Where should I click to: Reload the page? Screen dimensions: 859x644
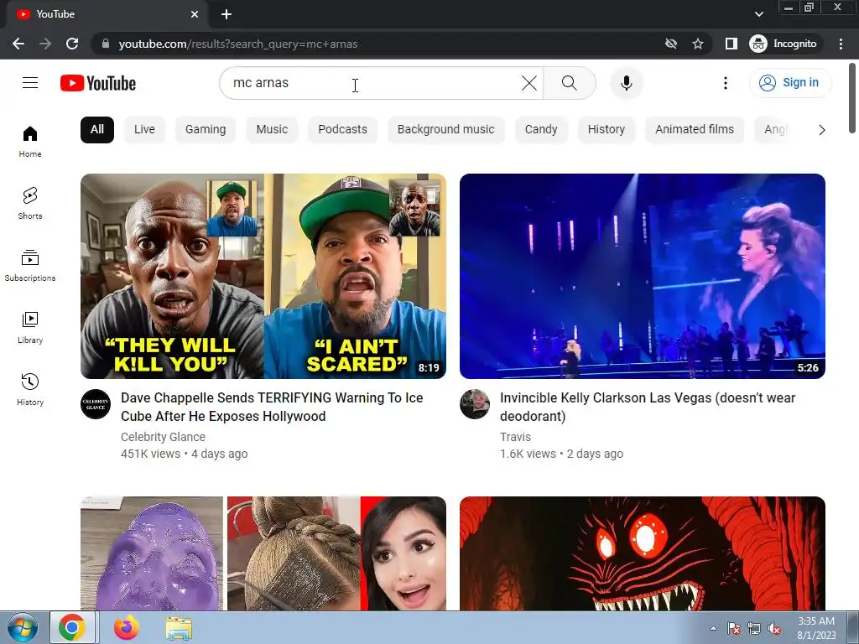pos(72,44)
